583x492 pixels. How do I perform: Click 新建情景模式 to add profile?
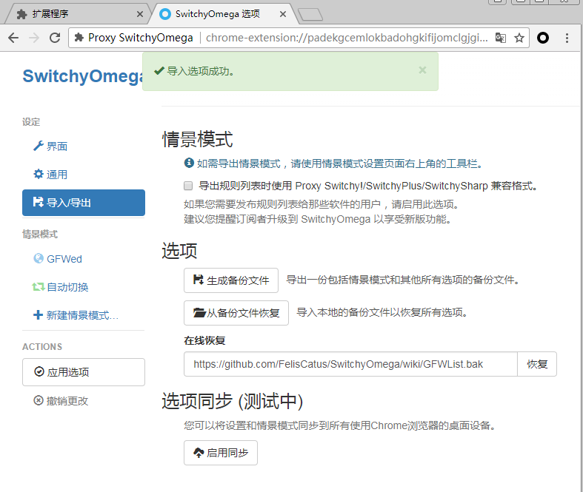tap(84, 315)
